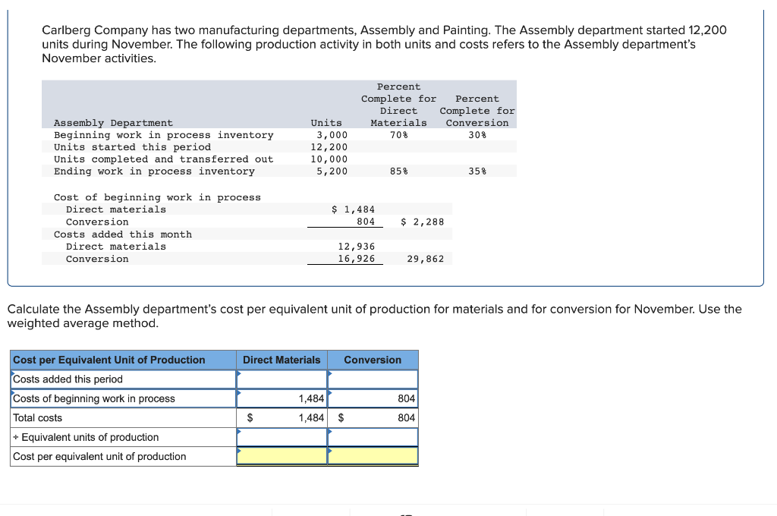This screenshot has width=777, height=516.
Task: Click the 12,200 units started value
Action: (329, 147)
